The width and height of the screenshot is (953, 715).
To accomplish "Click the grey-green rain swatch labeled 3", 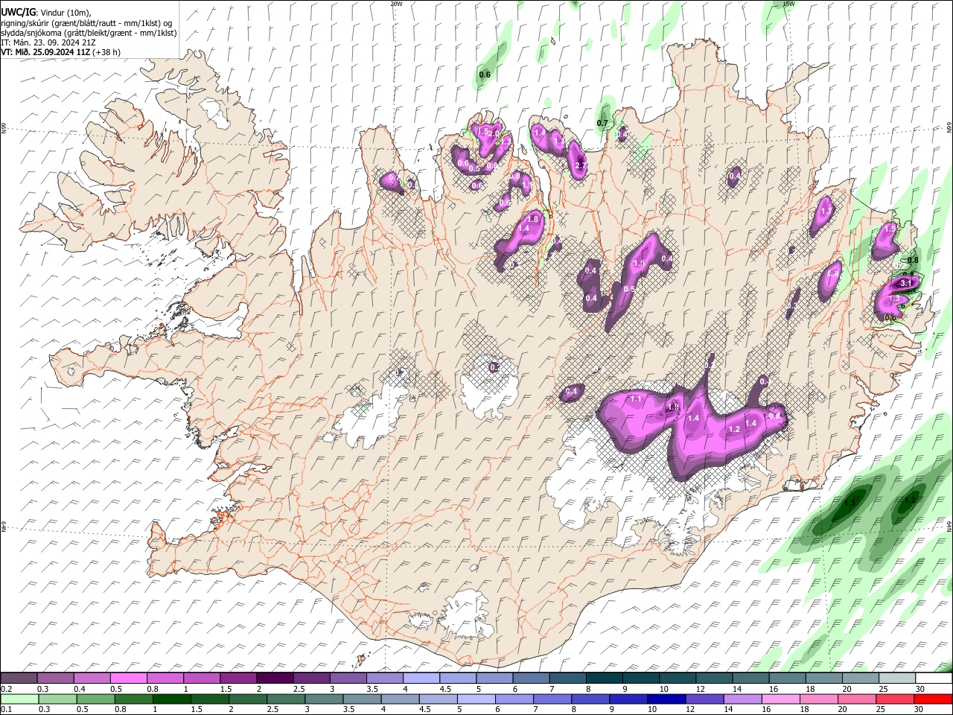I will pyautogui.click(x=323, y=699).
